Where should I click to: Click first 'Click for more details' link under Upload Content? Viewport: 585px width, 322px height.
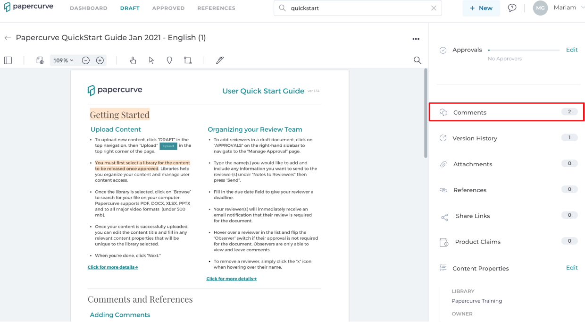pos(113,267)
